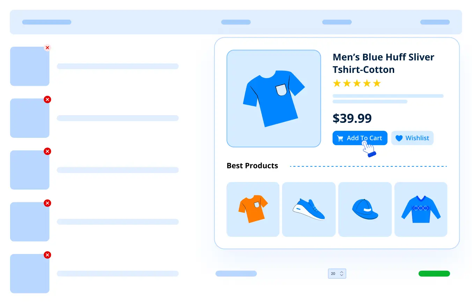Decrease quantity with stepper down arrow
The image size is (472, 307).
[342, 276]
